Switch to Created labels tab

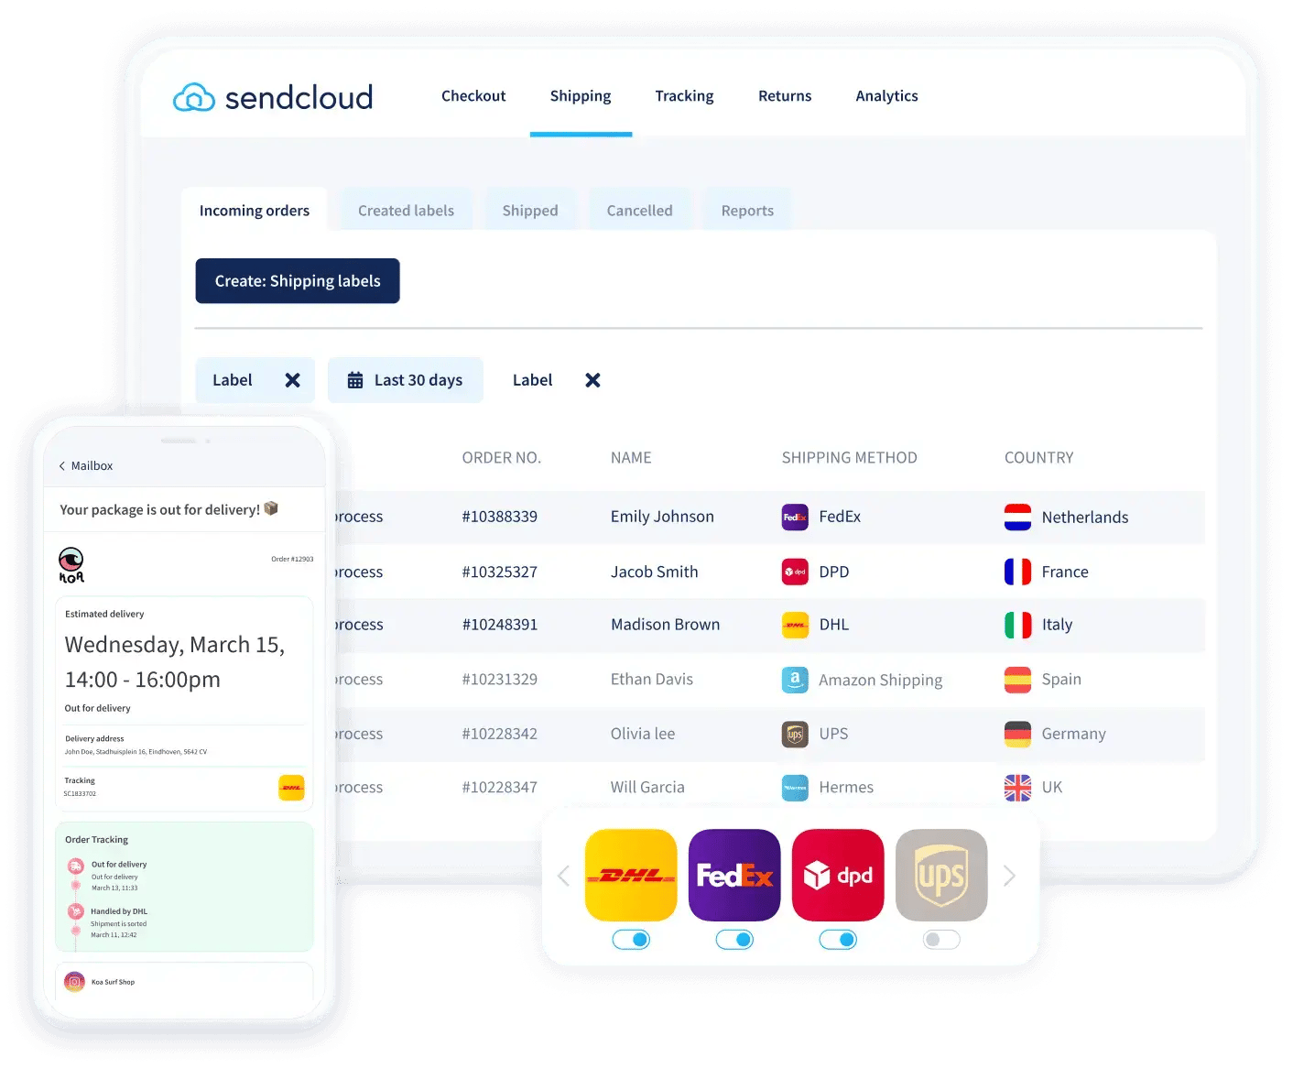point(406,211)
